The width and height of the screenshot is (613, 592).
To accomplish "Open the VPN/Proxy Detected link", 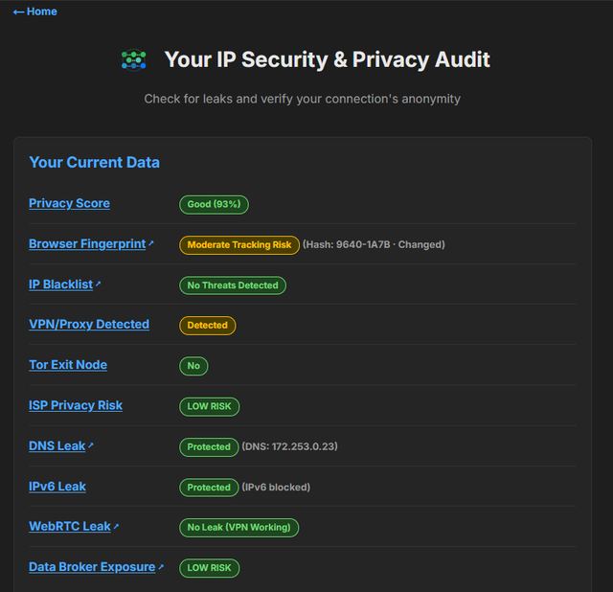I will point(89,324).
